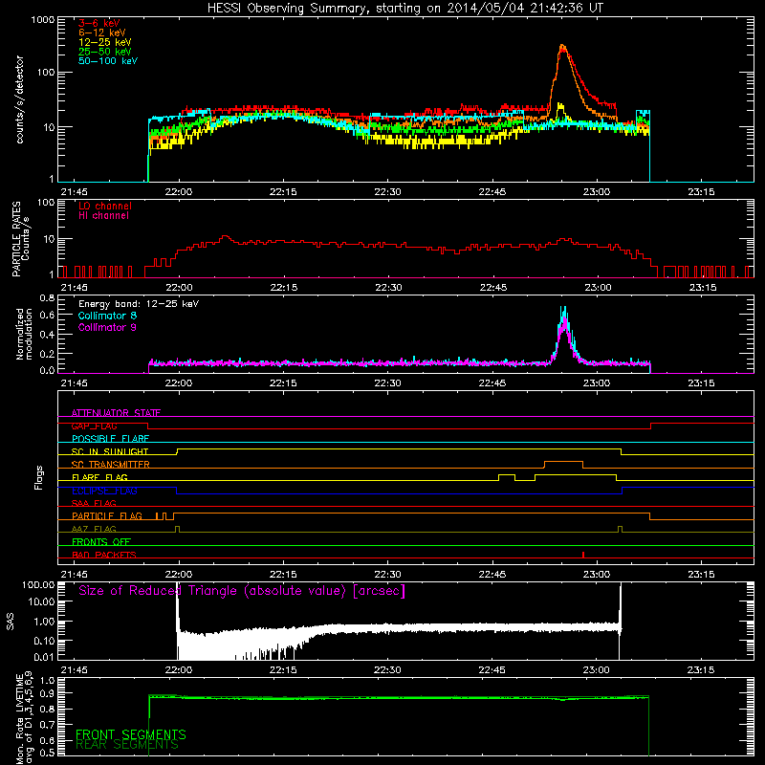This screenshot has width=765, height=765.
Task: Click the PARTICLE RATES Counts/s axis label
Action: click(21, 238)
